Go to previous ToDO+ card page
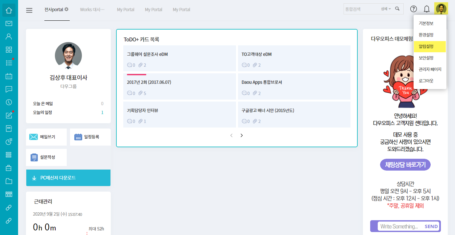The height and width of the screenshot is (235, 455). 231,135
